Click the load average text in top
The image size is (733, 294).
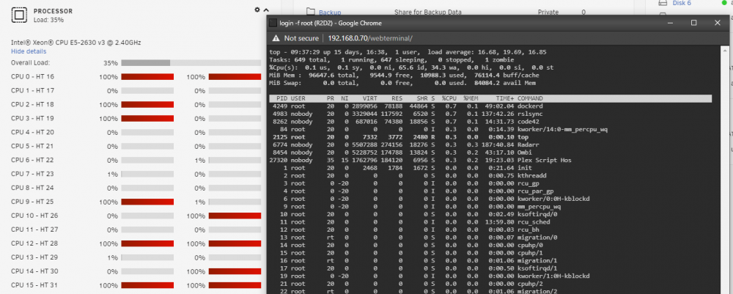click(487, 52)
